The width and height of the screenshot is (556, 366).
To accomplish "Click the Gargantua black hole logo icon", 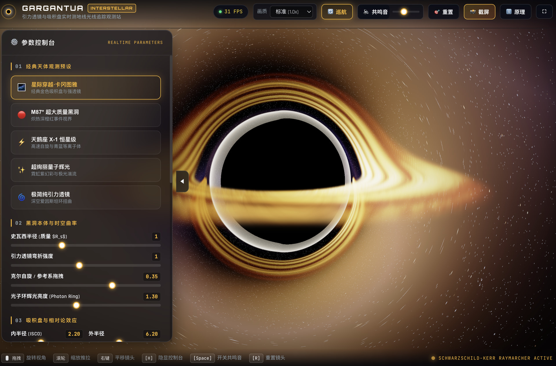I will pyautogui.click(x=9, y=12).
